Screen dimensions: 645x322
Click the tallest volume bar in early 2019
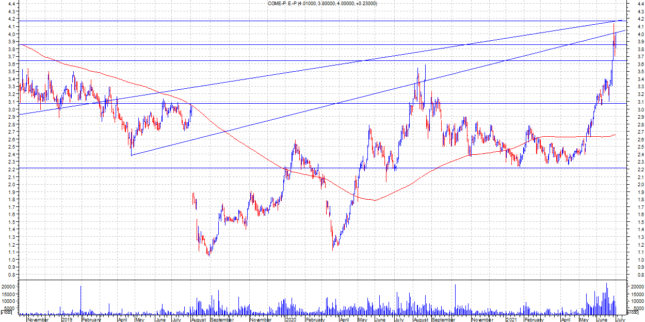tap(80, 299)
